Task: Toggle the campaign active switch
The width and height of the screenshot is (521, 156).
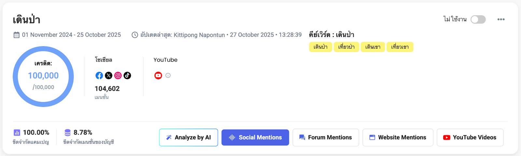Action: pos(478,19)
